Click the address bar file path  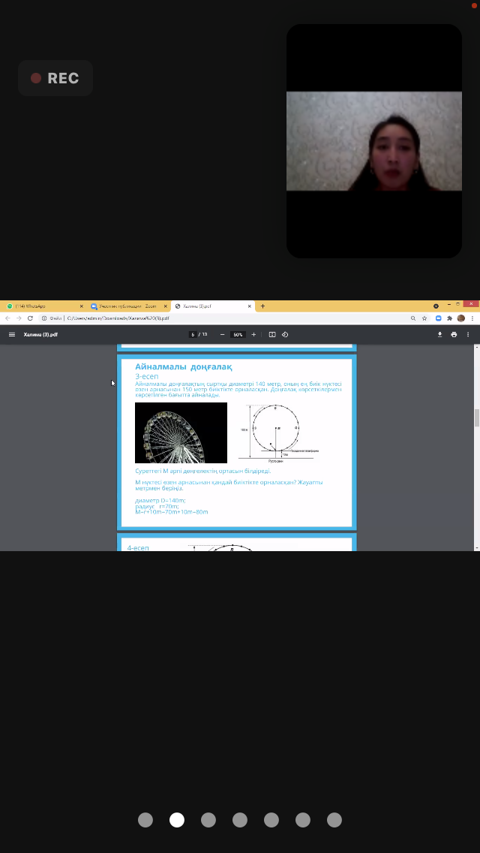118,318
